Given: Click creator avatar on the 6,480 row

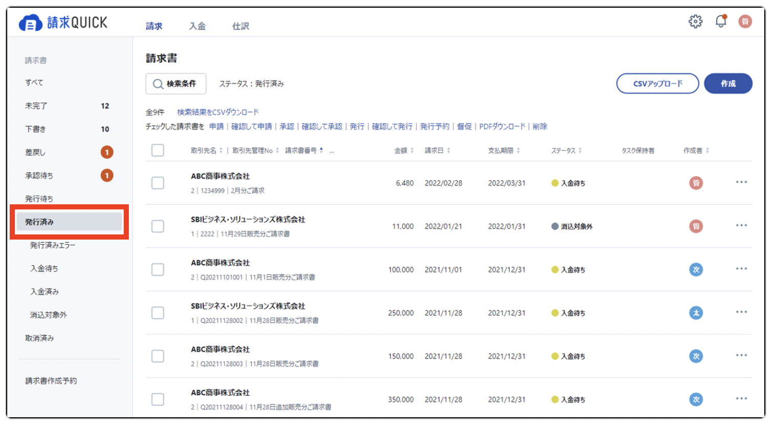Looking at the screenshot, I should [x=696, y=183].
